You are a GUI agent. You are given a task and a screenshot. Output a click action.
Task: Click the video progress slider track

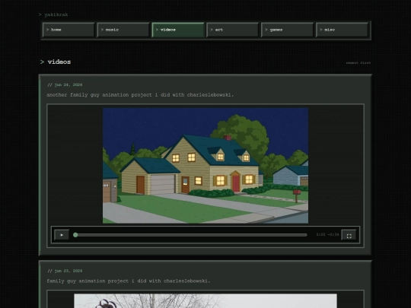coord(191,235)
